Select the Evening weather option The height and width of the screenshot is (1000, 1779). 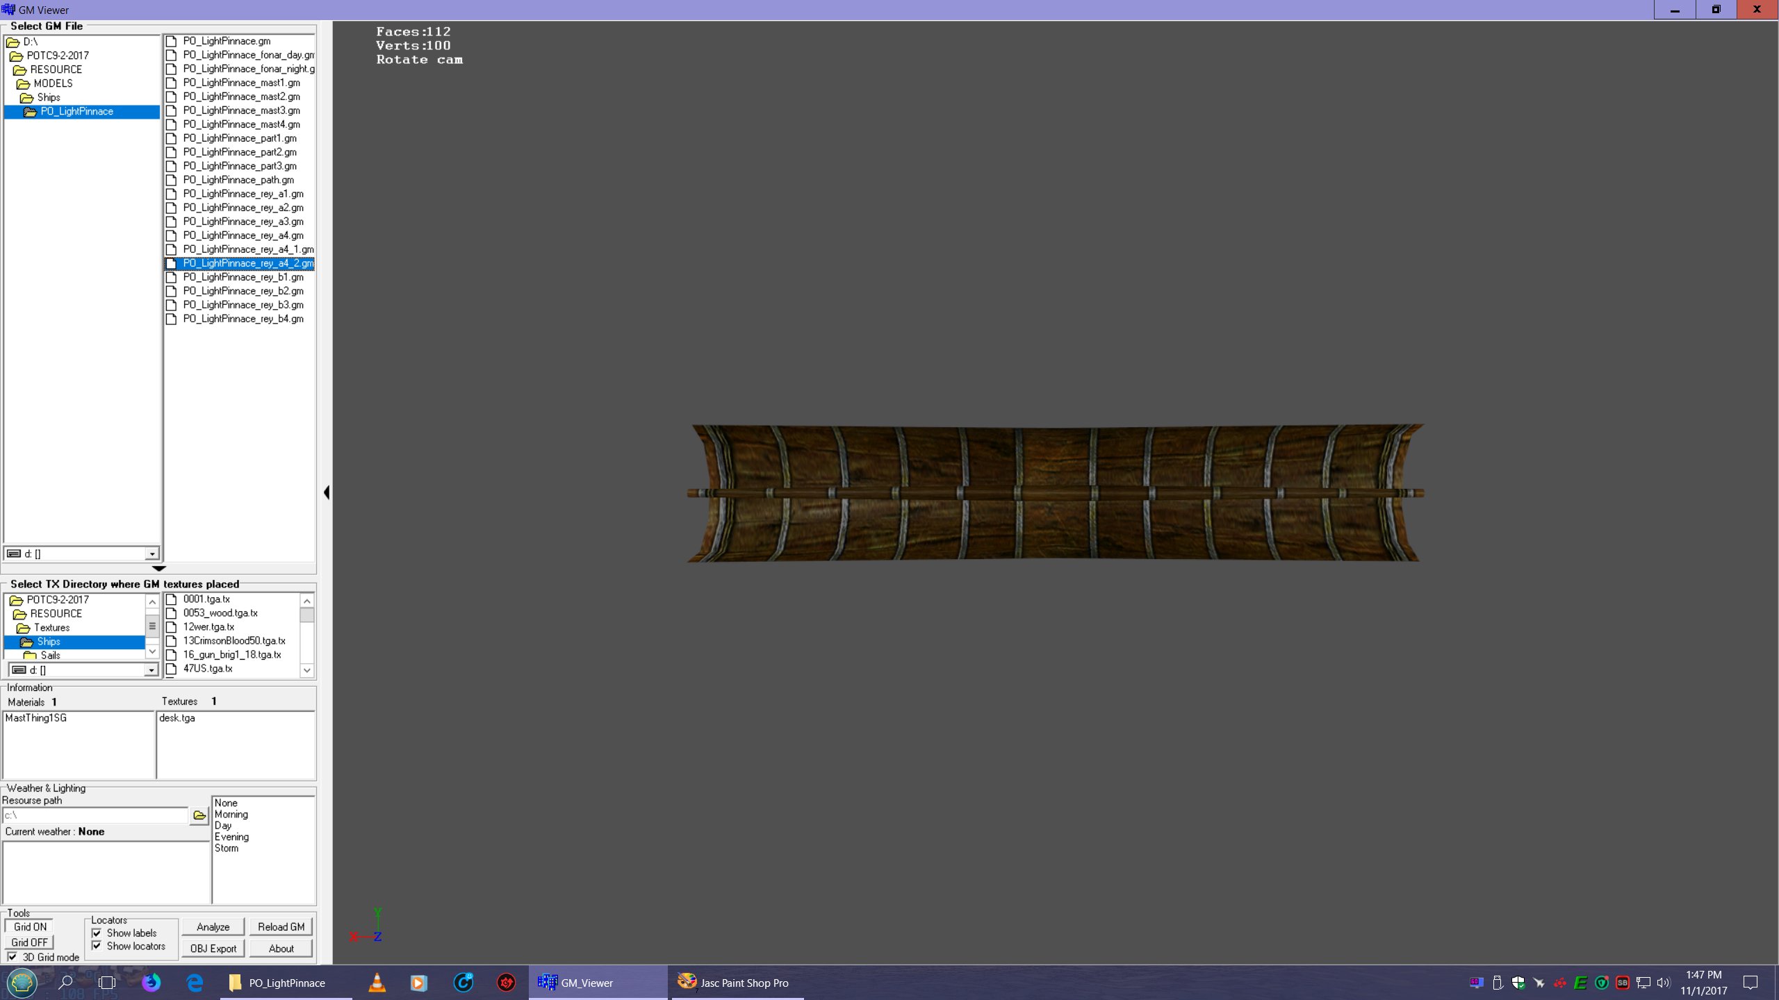click(231, 837)
